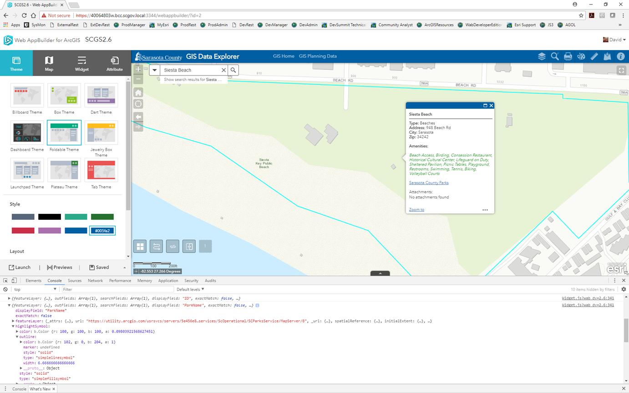The width and height of the screenshot is (629, 393).
Task: Open the JavaScript context 'top' dropdown
Action: (35, 289)
